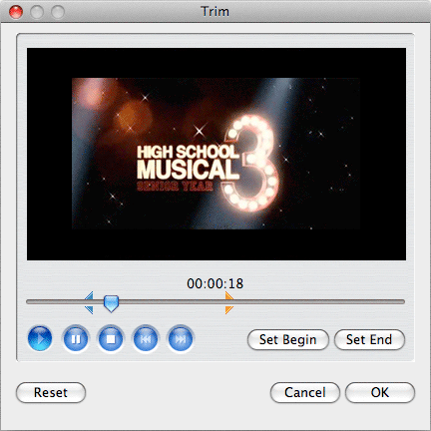
Task: Skip to the next frame
Action: pyautogui.click(x=181, y=339)
